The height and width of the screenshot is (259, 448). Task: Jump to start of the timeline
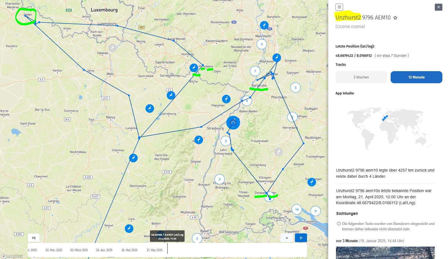click(34, 238)
